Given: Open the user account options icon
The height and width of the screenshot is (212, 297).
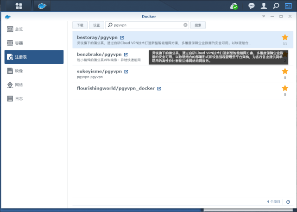Looking at the screenshot, I should pos(264,6).
